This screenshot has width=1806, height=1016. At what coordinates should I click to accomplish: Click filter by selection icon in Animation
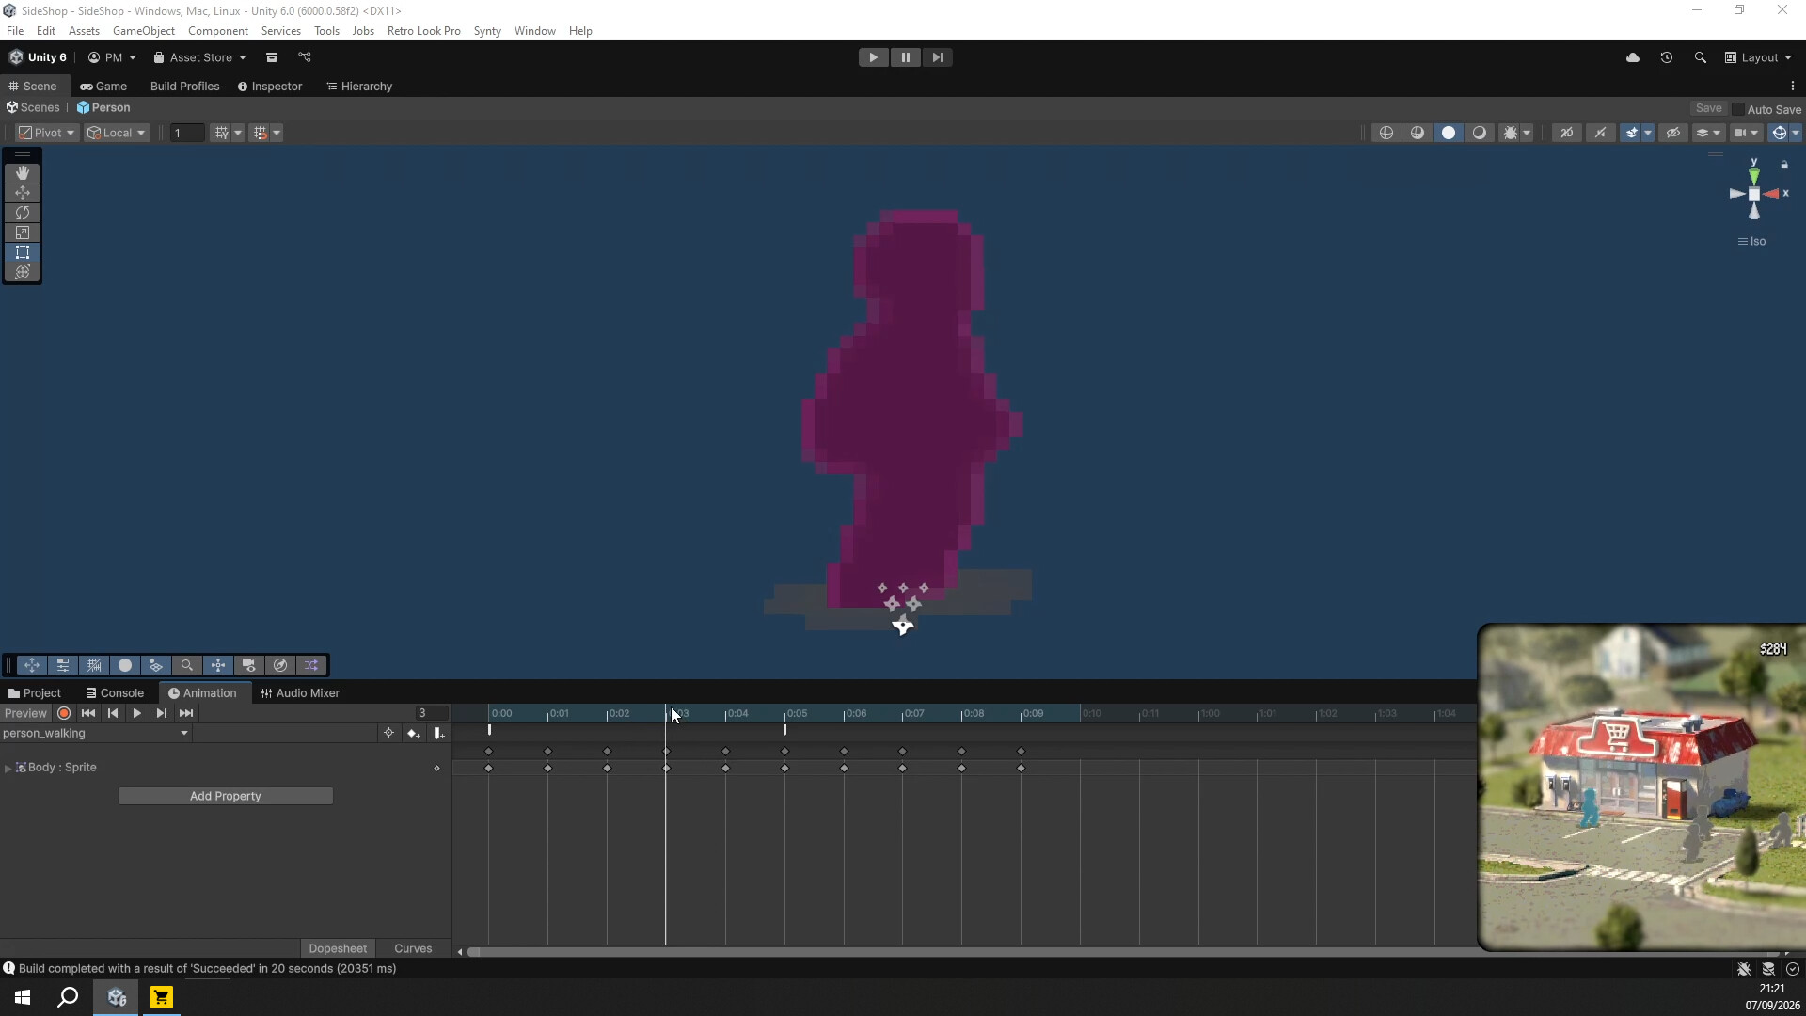coord(388,734)
